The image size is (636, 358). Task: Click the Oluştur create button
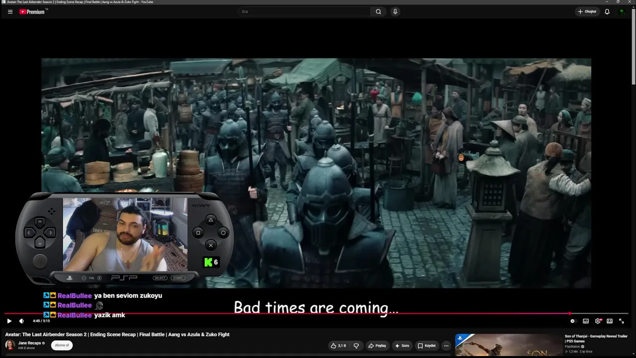(587, 11)
